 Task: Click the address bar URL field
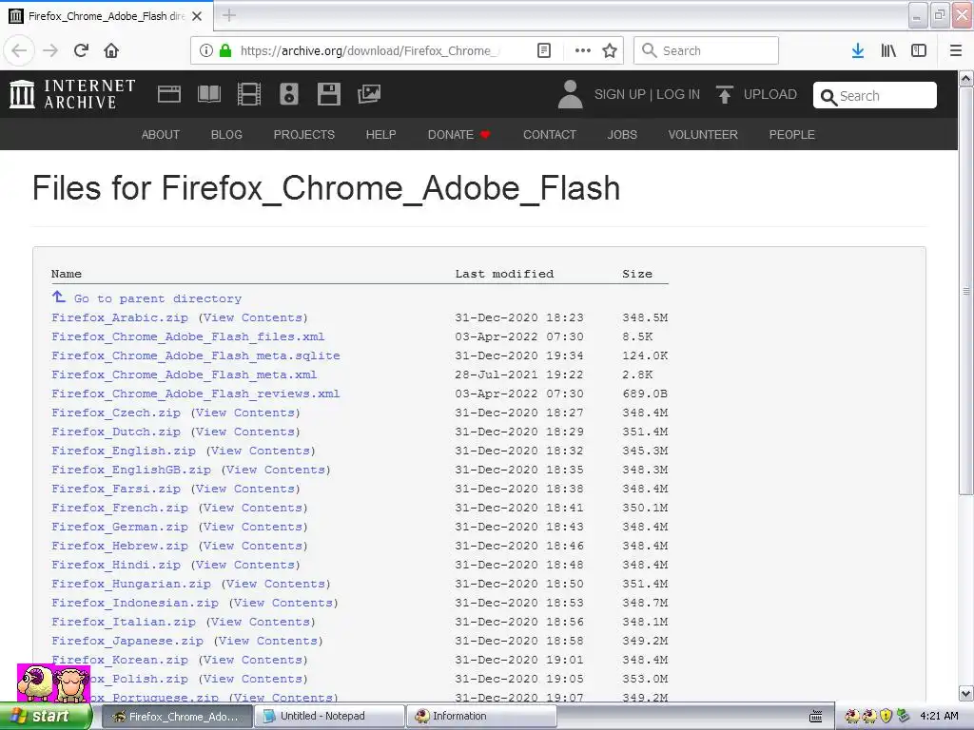point(370,51)
